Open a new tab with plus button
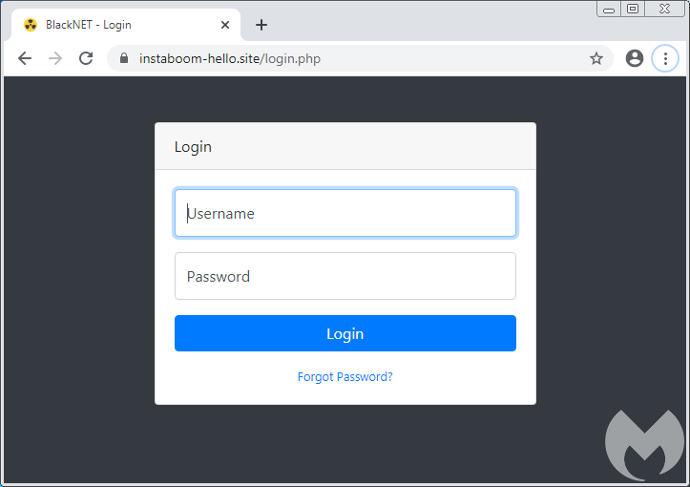 pos(261,25)
